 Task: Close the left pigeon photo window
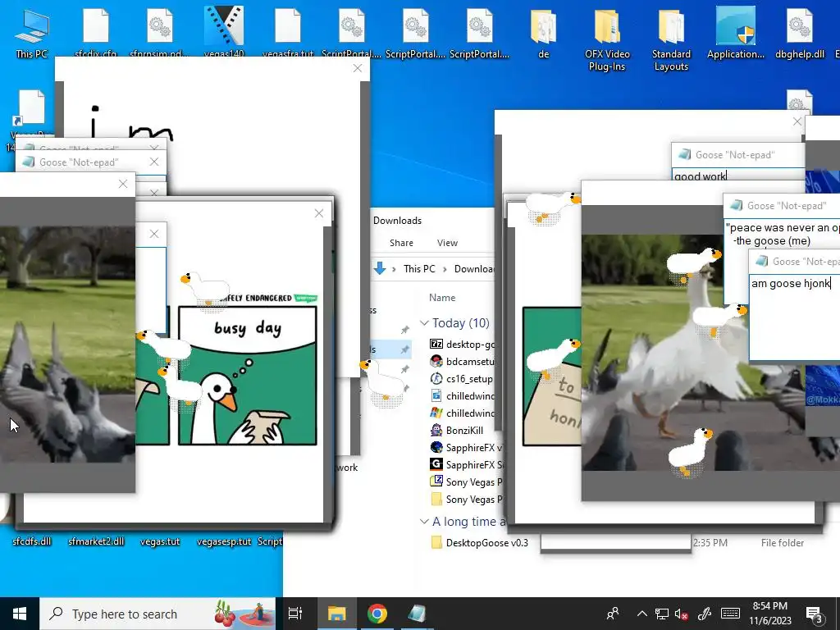tap(123, 184)
